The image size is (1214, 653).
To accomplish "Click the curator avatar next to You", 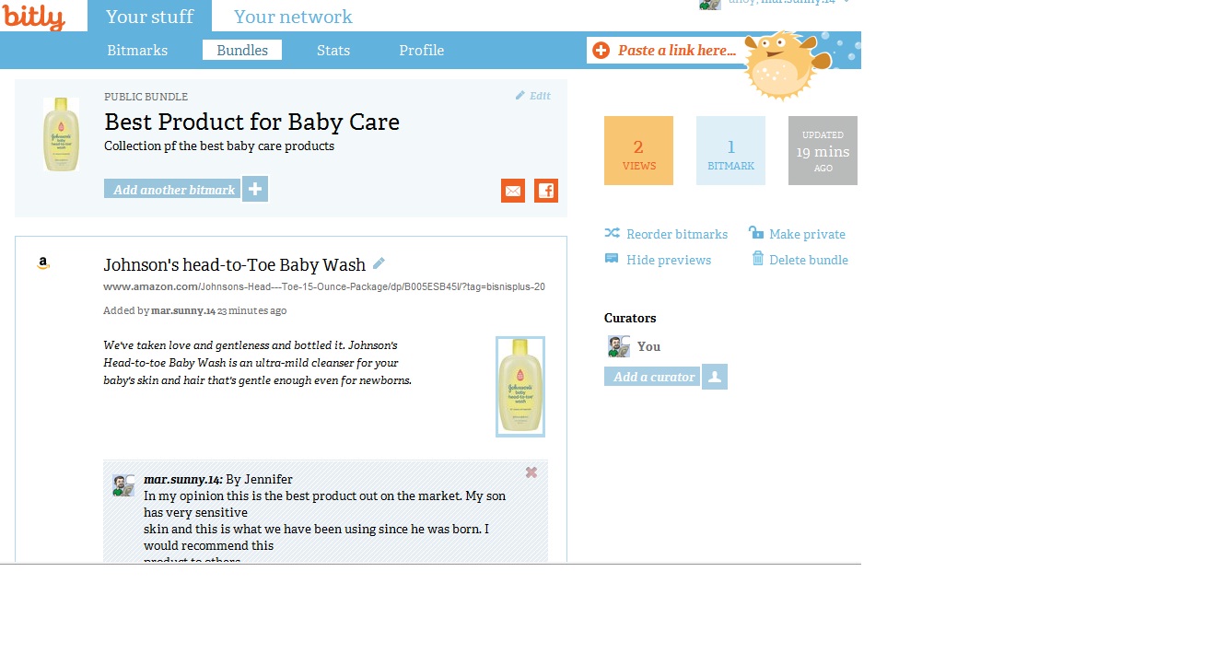I will tap(618, 346).
